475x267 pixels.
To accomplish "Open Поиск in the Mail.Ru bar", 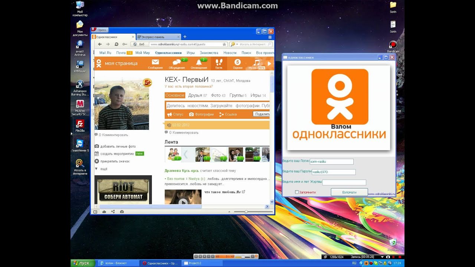I will coord(246,53).
